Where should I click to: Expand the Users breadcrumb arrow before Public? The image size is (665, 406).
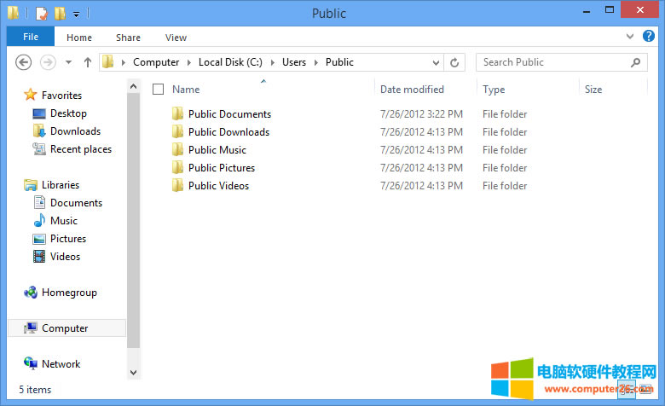coord(316,62)
